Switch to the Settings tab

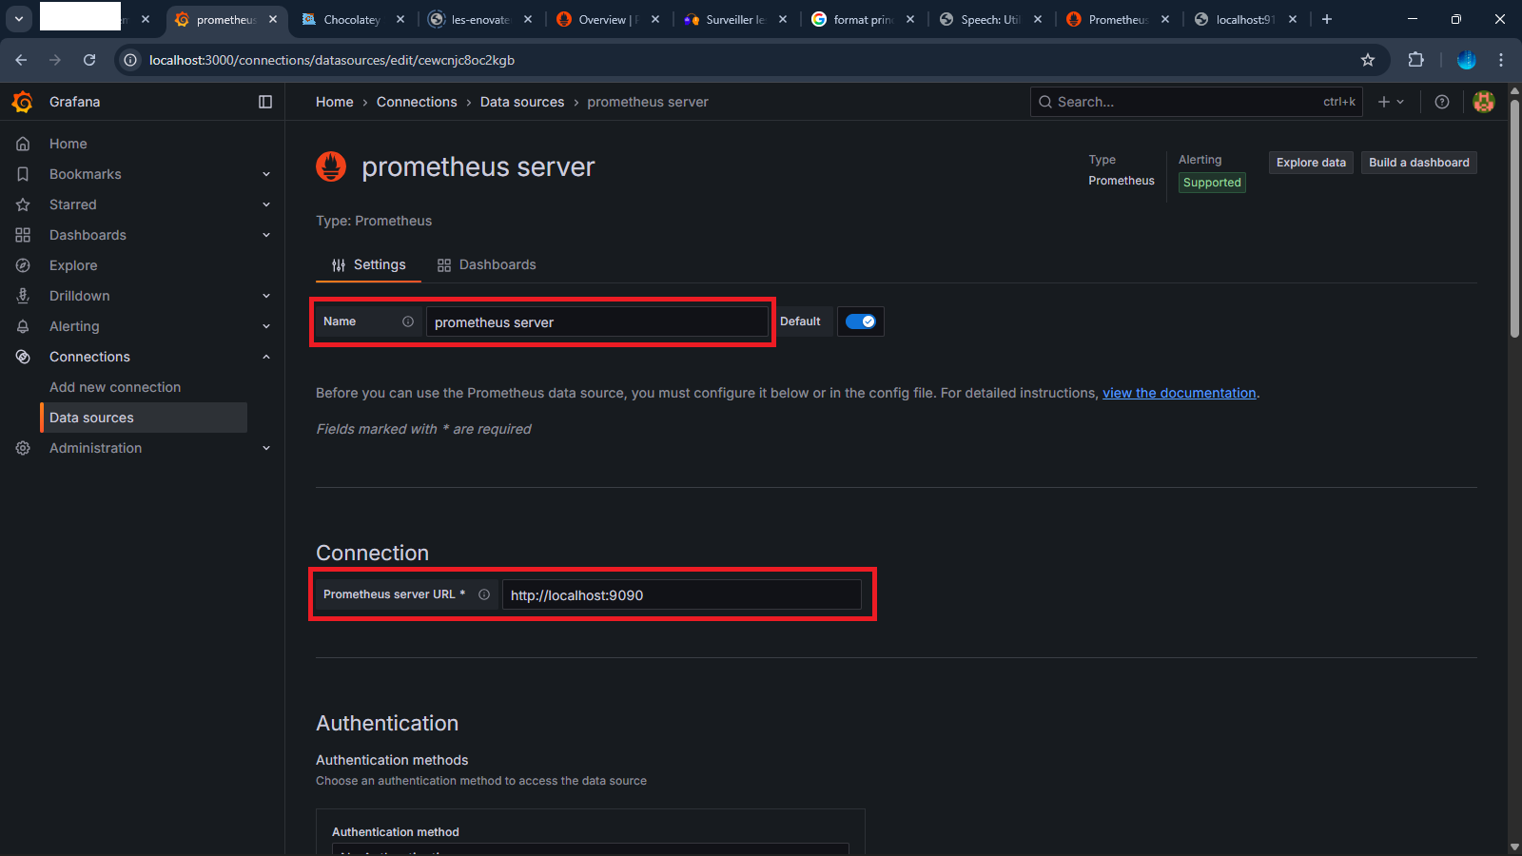pos(368,264)
